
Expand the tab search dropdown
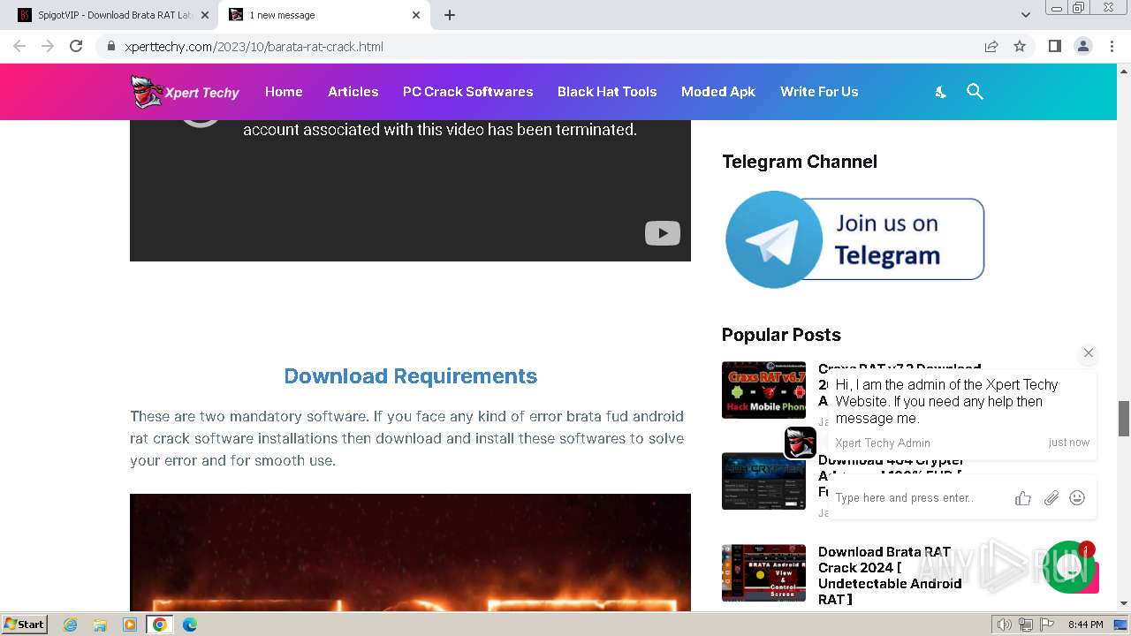pyautogui.click(x=1025, y=15)
